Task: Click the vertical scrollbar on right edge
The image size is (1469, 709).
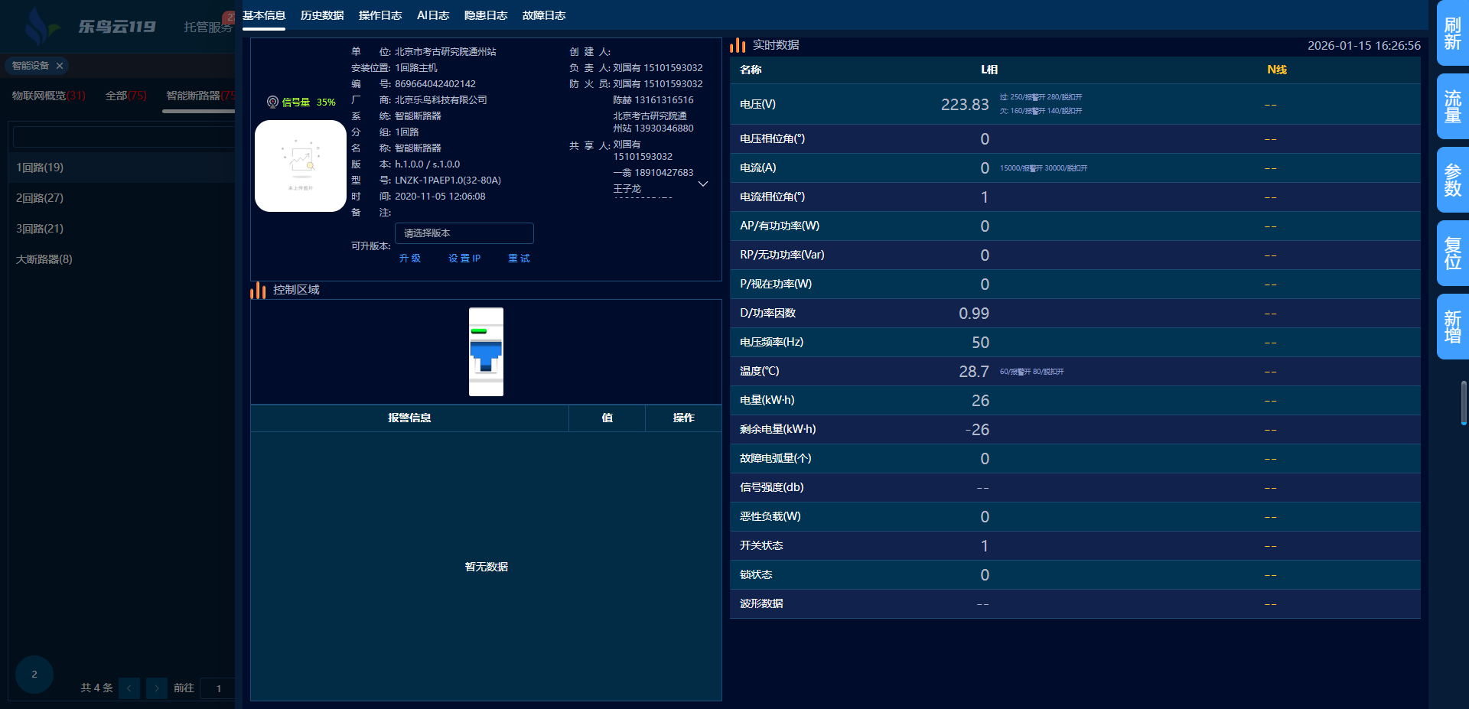Action: pyautogui.click(x=1464, y=402)
